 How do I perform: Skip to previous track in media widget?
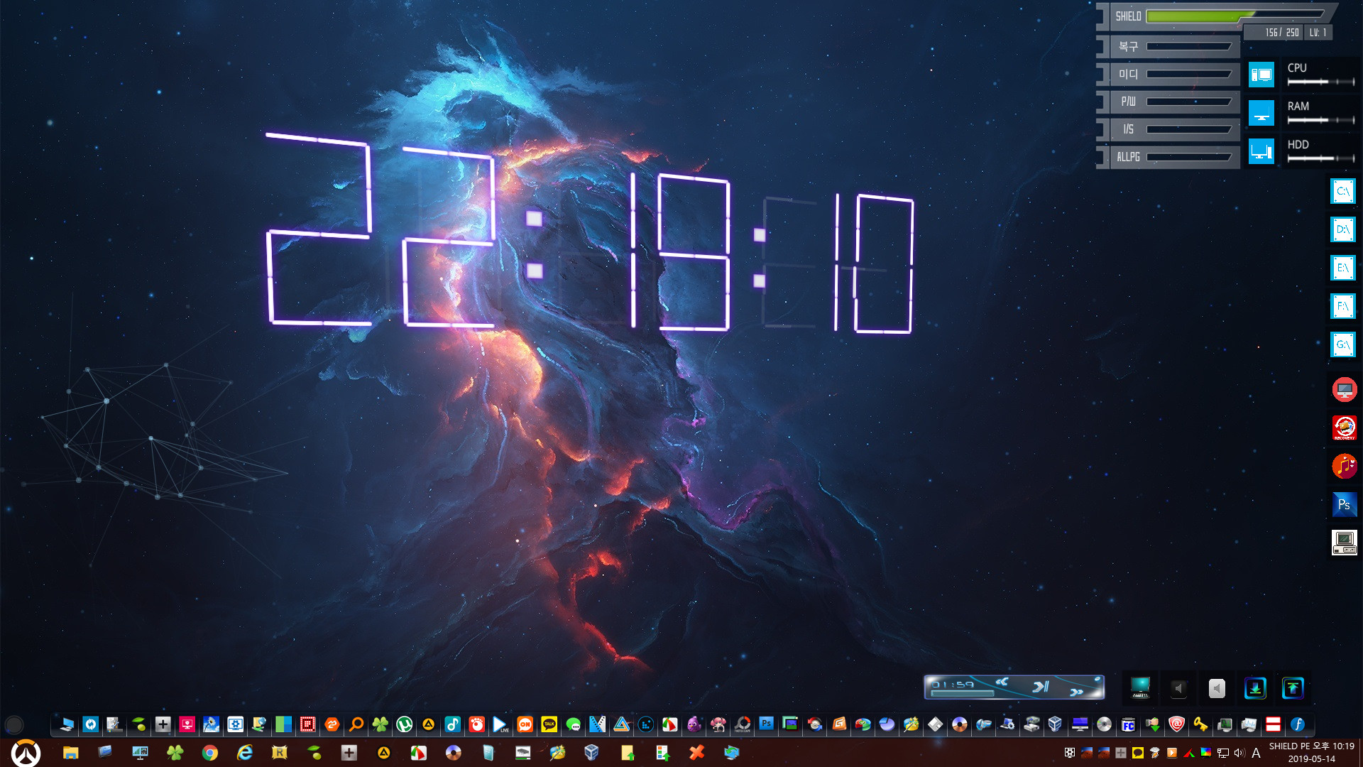click(1002, 682)
